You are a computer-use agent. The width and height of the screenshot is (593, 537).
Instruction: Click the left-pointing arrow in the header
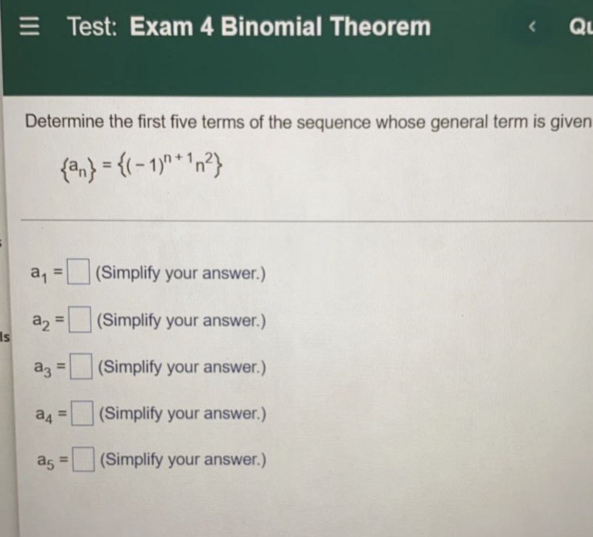coord(532,27)
